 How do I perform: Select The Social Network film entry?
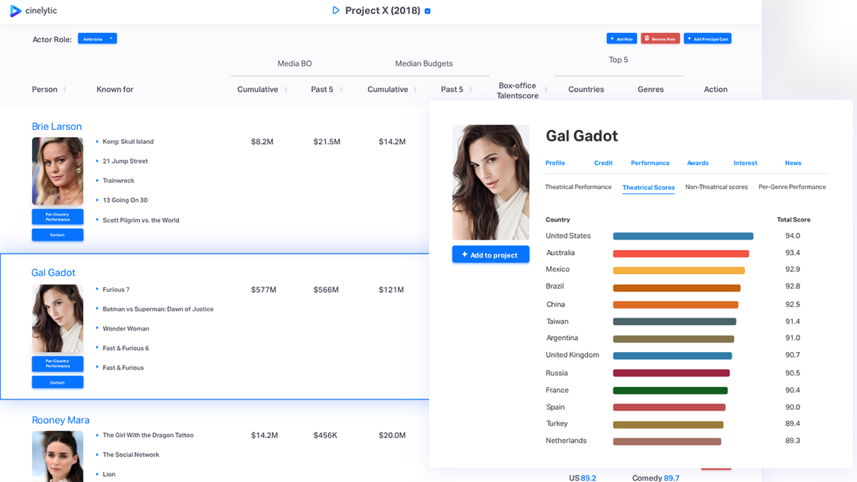point(131,455)
